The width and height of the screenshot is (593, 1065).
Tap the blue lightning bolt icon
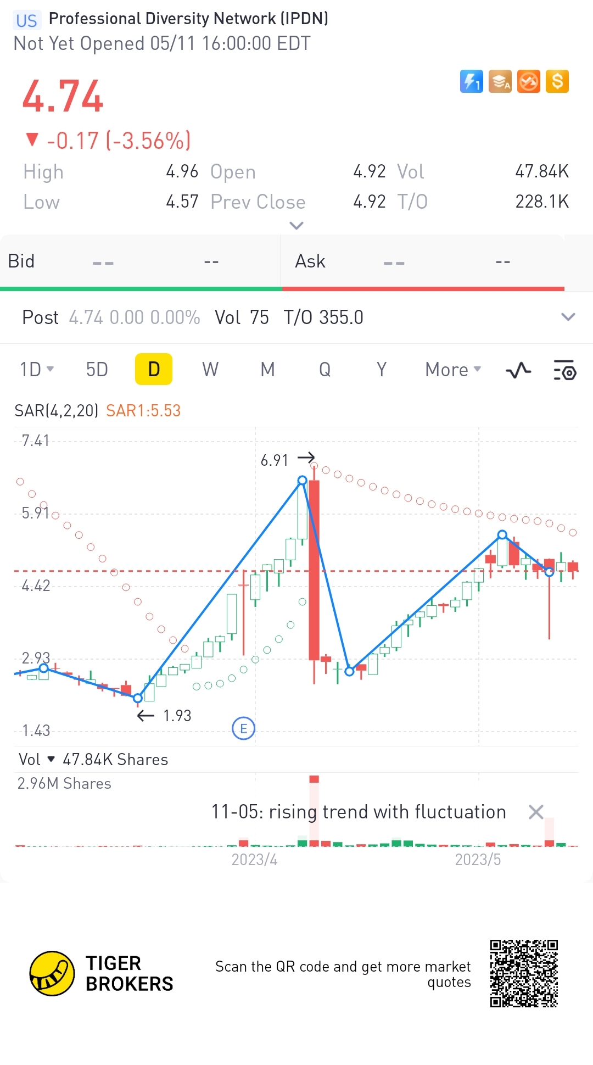point(471,82)
